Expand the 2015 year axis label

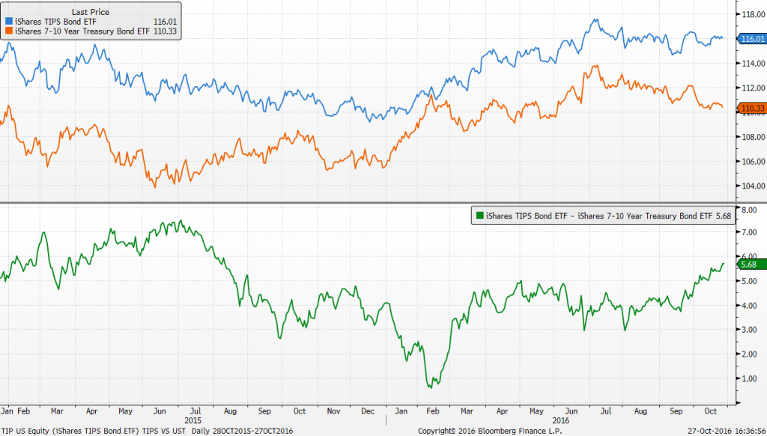click(194, 419)
